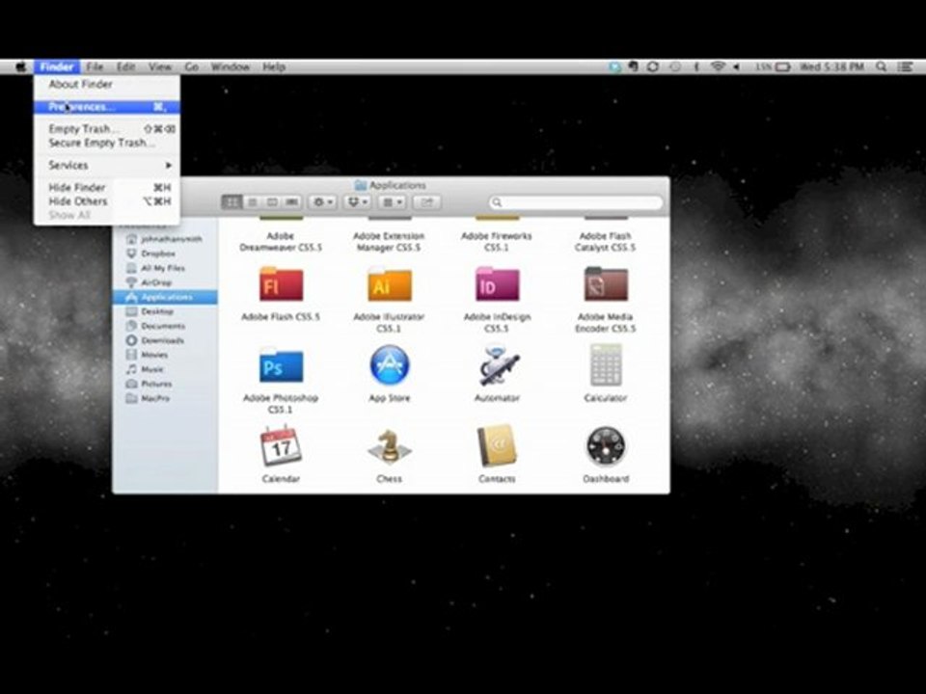Image resolution: width=926 pixels, height=694 pixels.
Task: Select Secure Empty Trash menu entry
Action: pos(107,143)
